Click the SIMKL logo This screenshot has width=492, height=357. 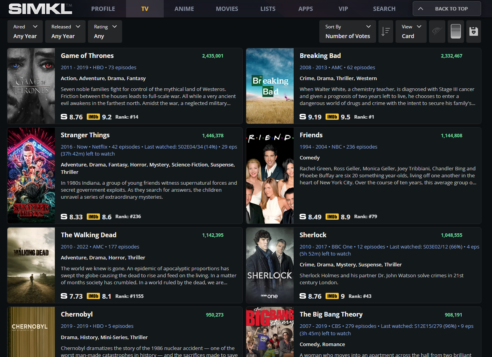[40, 9]
